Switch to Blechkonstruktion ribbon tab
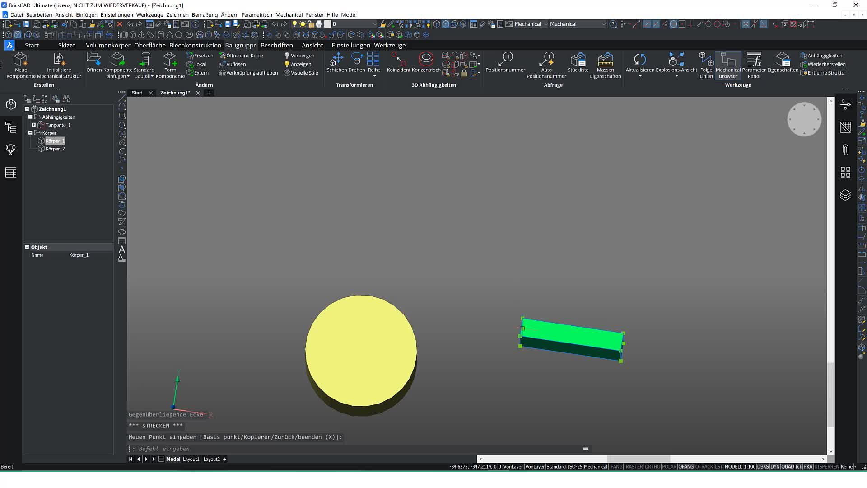Viewport: 867px width, 488px height. [195, 45]
